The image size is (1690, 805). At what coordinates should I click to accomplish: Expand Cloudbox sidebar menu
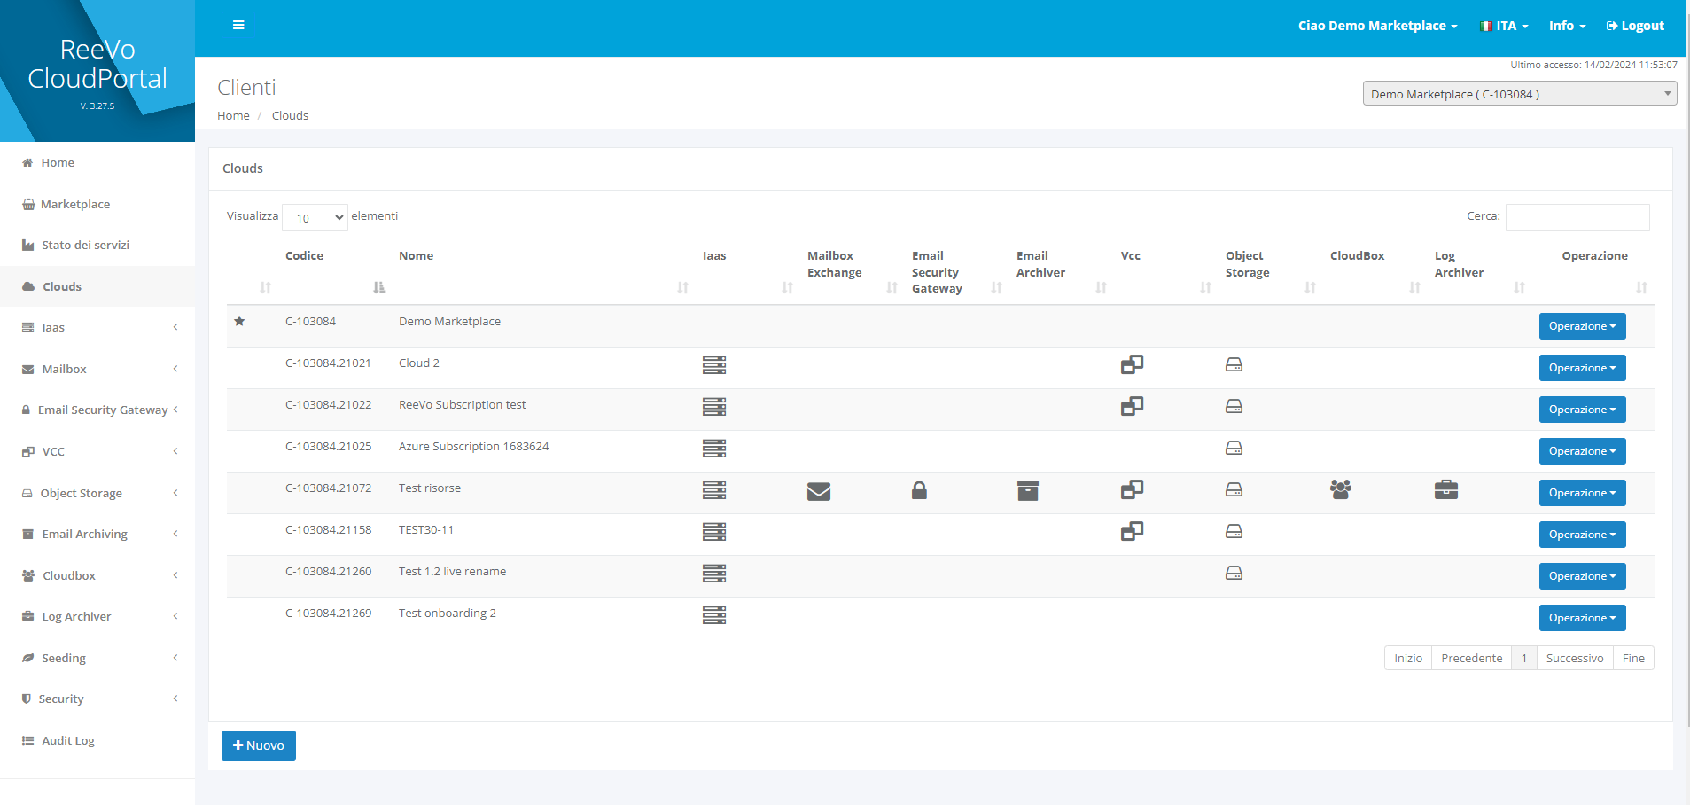(97, 575)
